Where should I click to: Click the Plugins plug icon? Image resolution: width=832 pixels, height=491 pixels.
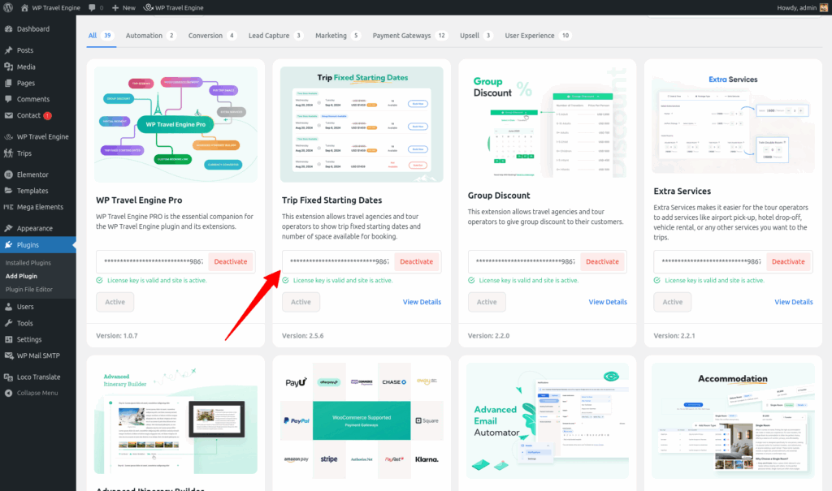[x=8, y=245]
